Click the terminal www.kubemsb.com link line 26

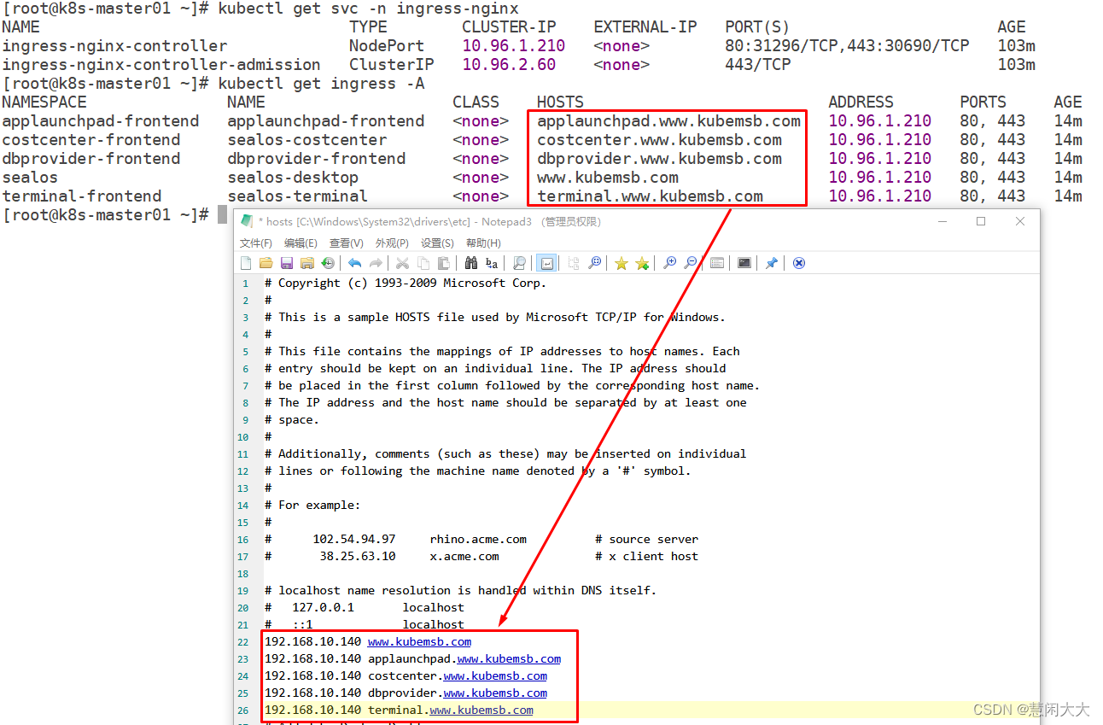click(x=481, y=710)
